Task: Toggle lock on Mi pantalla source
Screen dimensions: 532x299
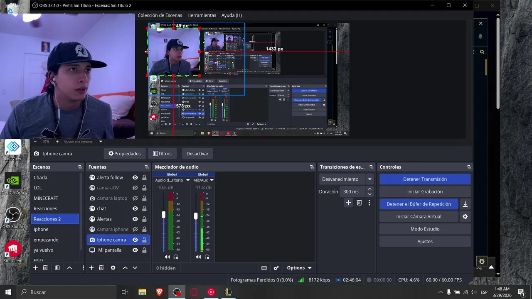Action: click(x=144, y=250)
